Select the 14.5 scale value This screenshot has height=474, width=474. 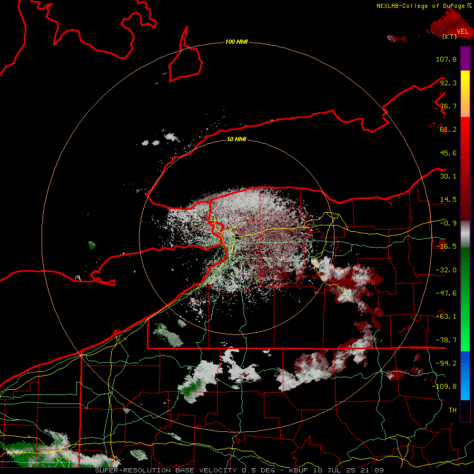coord(448,200)
